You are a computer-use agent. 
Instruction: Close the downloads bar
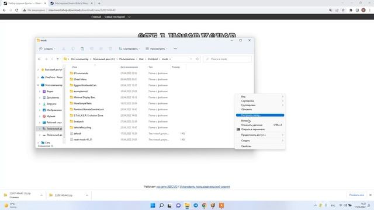click(x=370, y=195)
